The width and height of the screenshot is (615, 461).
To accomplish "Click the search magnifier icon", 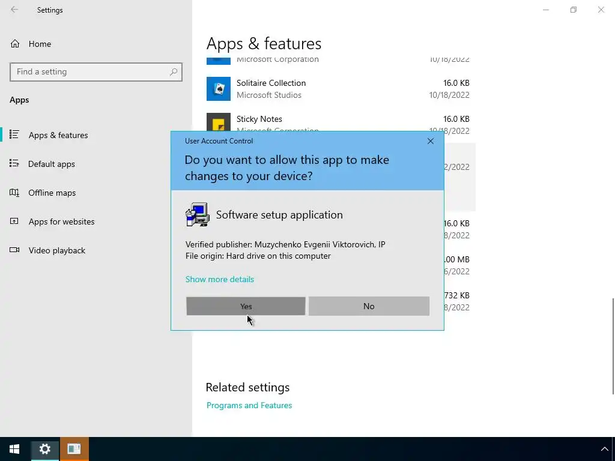I will (174, 72).
